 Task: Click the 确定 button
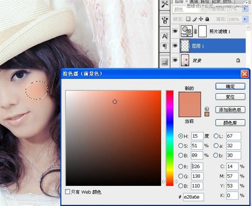[x=230, y=86]
